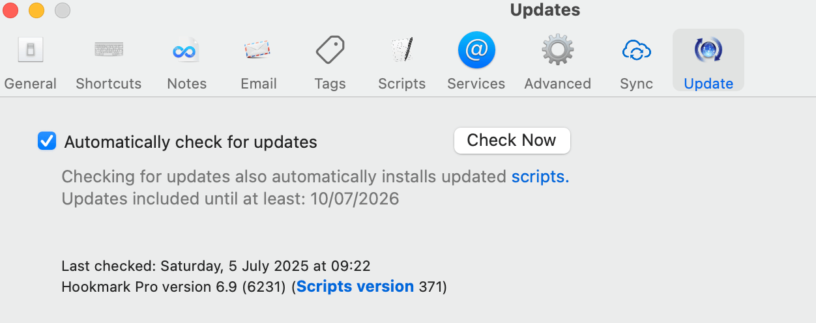Click the Check Now button
This screenshot has width=816, height=323.
tap(512, 141)
